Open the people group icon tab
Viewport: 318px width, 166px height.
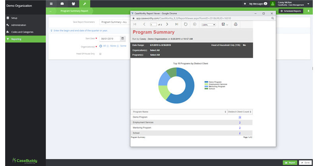74,4
